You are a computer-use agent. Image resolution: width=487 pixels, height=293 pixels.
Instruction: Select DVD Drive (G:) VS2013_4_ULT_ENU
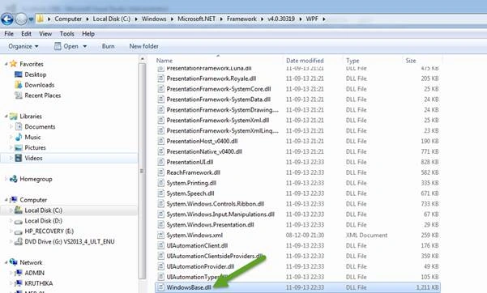coord(70,242)
